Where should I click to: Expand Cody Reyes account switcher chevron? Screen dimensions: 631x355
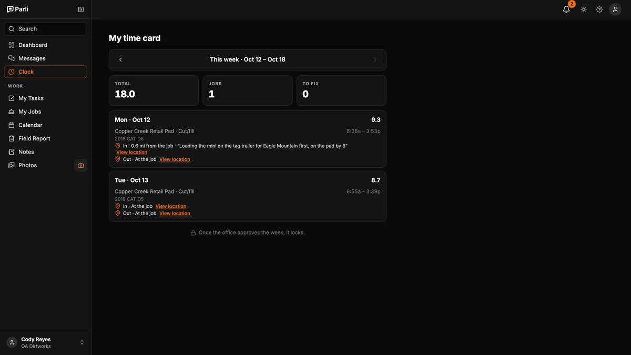pos(82,342)
